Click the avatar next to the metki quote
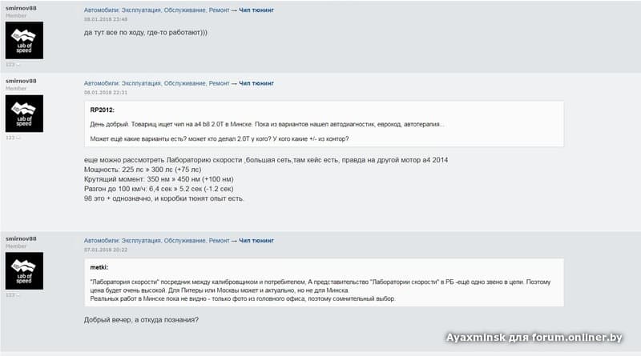Screen dimensions: 641x356 24,270
